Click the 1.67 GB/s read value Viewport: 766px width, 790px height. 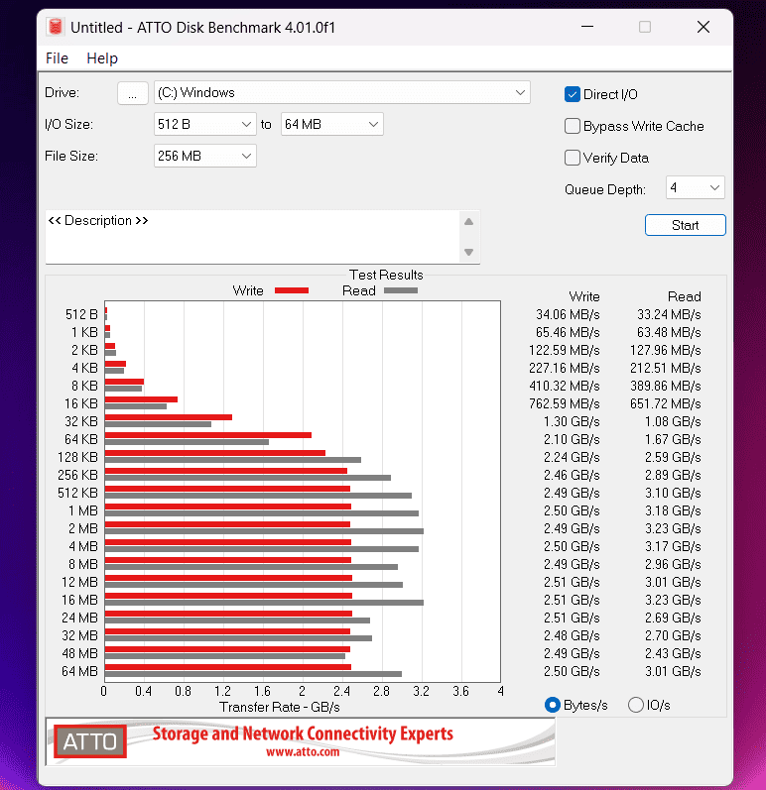[x=673, y=439]
